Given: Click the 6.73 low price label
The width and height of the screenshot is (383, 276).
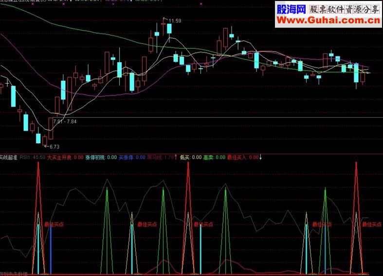Looking at the screenshot, I should click(x=55, y=147).
